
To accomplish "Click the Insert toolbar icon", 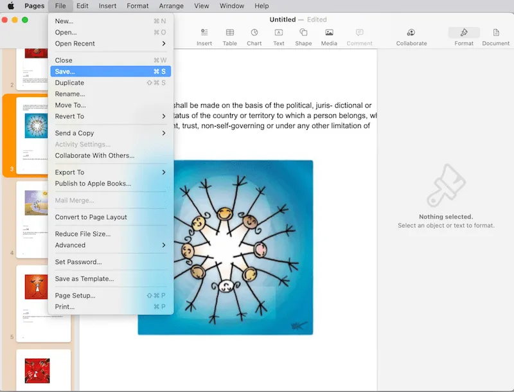I will coord(204,35).
